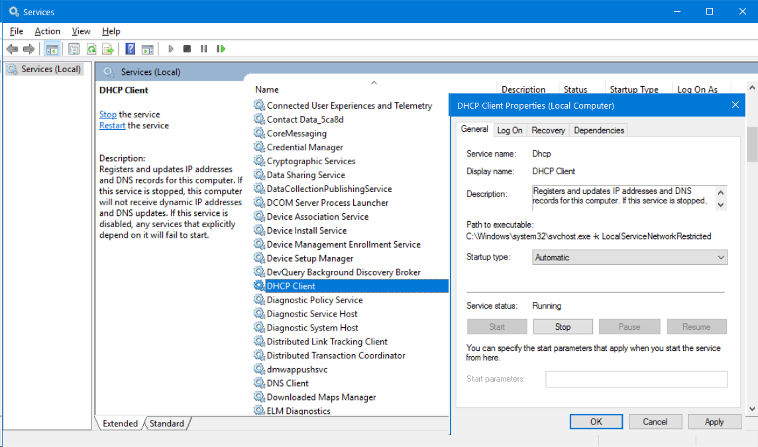Click the OK button
Image resolution: width=758 pixels, height=447 pixels.
pos(596,421)
